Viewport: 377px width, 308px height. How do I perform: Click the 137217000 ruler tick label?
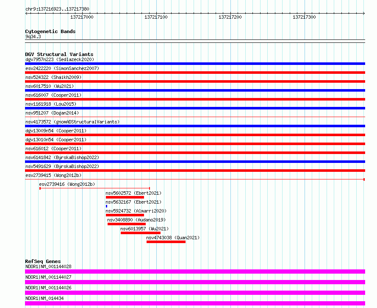[x=82, y=17]
